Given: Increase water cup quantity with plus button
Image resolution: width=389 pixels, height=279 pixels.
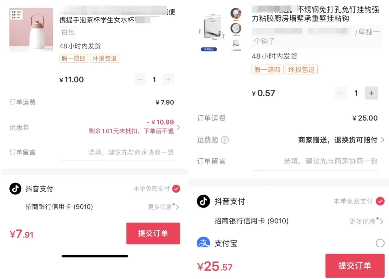Looking at the screenshot, I should [x=168, y=80].
